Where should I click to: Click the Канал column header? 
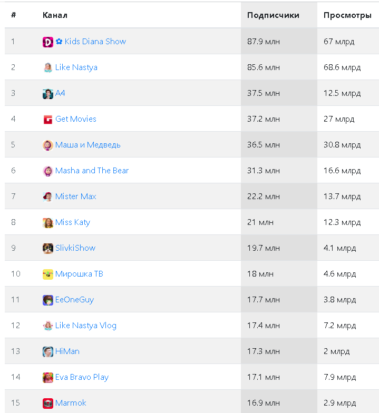tap(55, 15)
